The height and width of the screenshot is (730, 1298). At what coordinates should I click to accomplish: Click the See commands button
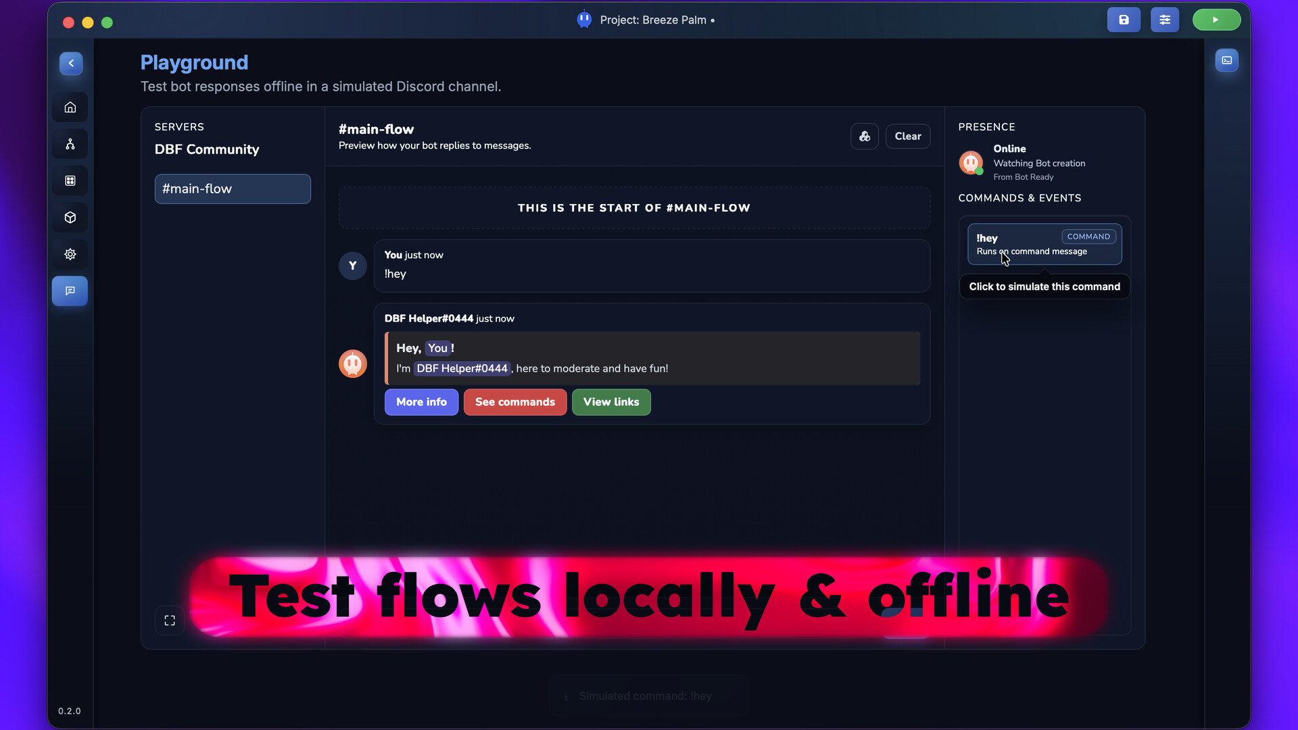point(514,402)
